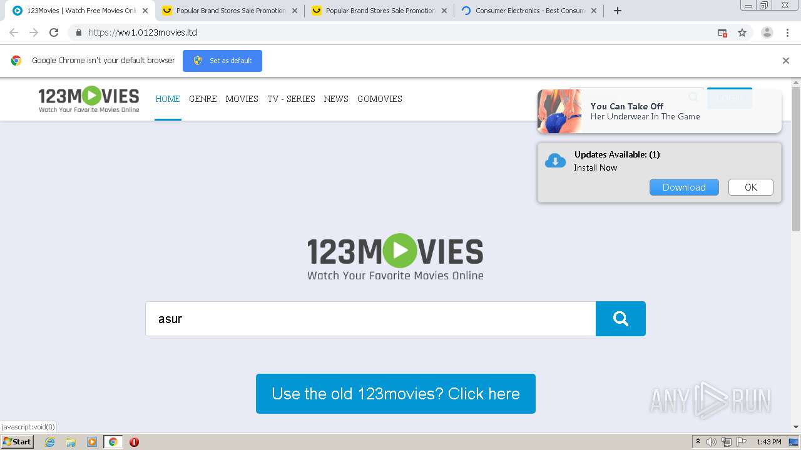Go back using the browser back arrow
The width and height of the screenshot is (801, 450).
pyautogui.click(x=14, y=32)
